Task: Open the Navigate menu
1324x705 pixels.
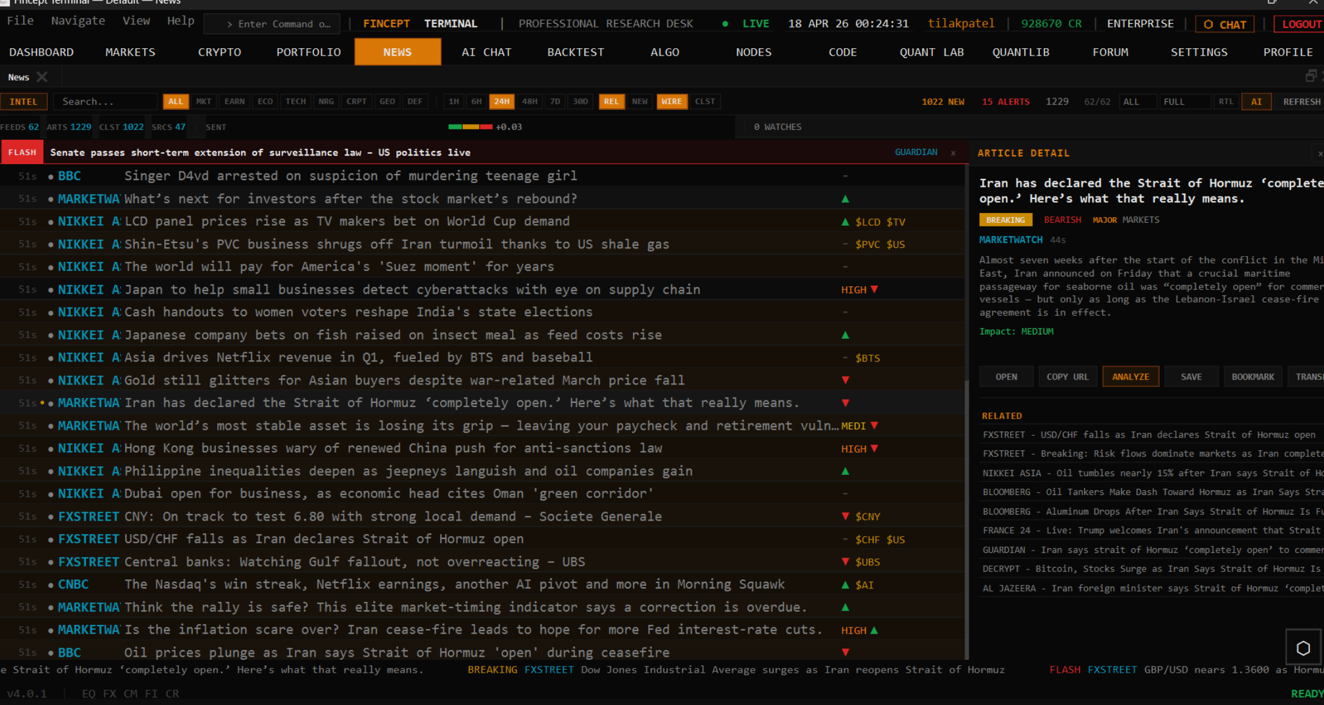Action: point(78,21)
